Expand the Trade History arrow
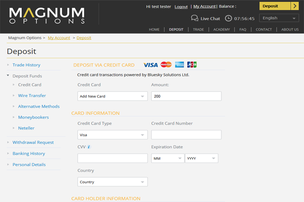Screen dimensions: 304x202 point(8,65)
